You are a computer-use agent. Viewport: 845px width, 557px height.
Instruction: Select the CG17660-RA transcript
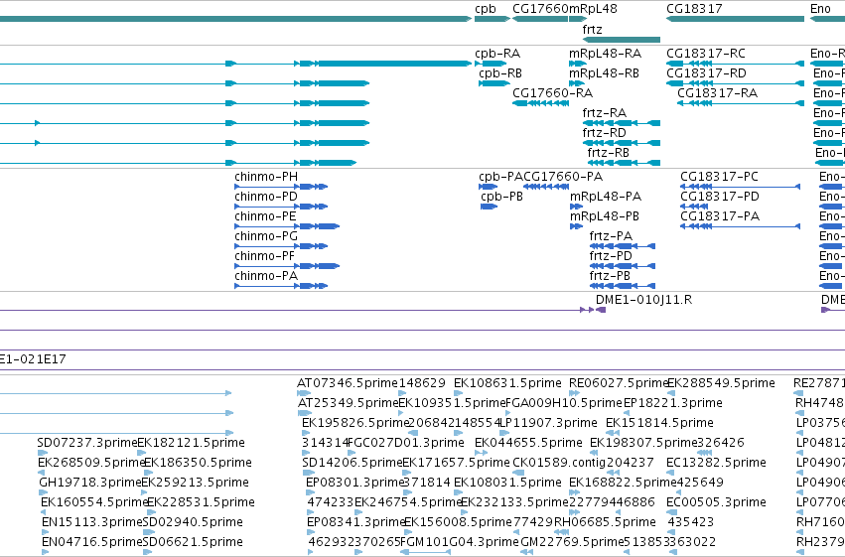540,103
